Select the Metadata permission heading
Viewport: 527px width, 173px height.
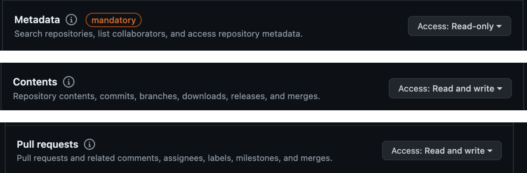pyautogui.click(x=37, y=20)
